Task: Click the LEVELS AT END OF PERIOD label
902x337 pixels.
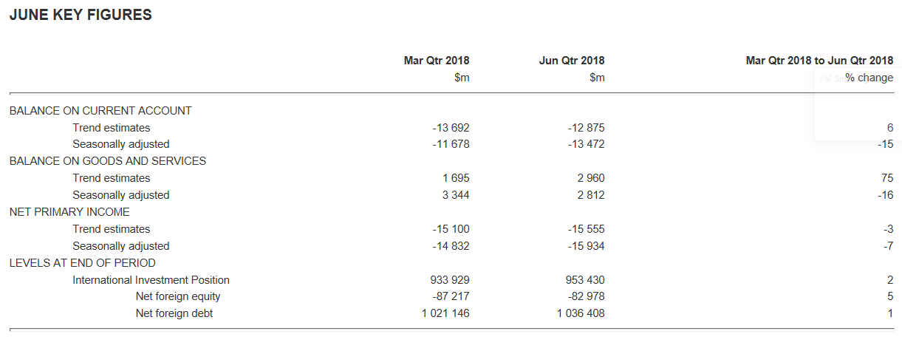Action: [83, 263]
